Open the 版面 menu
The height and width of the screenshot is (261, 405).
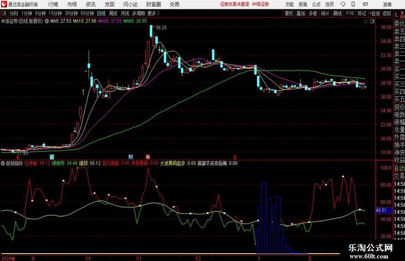(303, 4)
